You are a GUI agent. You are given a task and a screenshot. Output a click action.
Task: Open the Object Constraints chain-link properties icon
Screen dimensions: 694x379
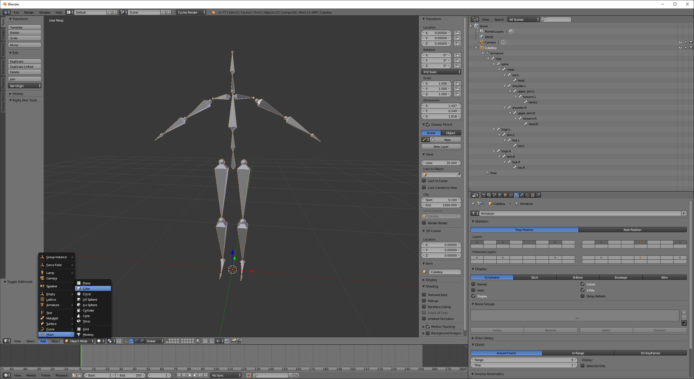click(x=511, y=195)
